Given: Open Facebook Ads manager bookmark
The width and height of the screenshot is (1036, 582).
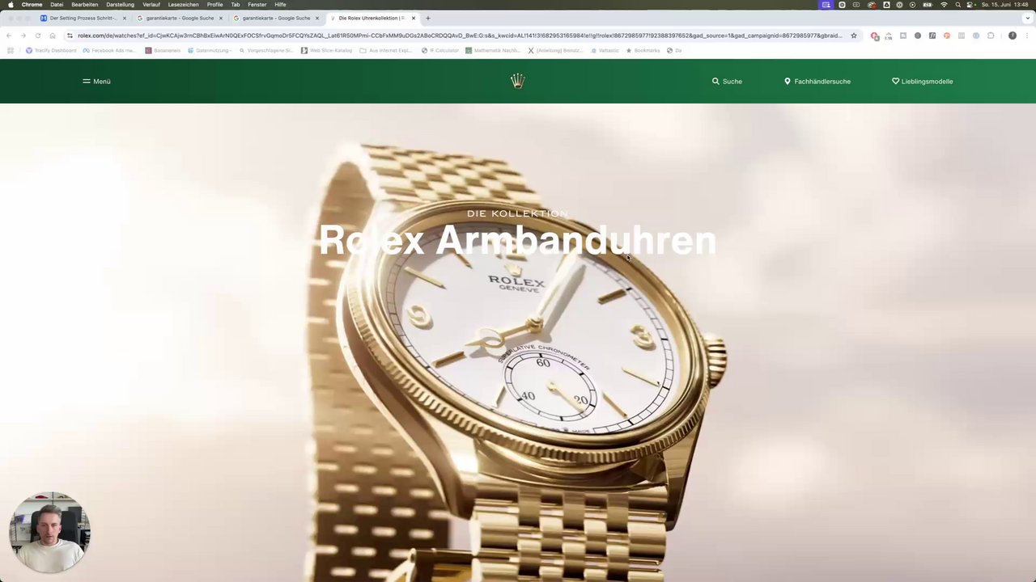Looking at the screenshot, I should (109, 50).
